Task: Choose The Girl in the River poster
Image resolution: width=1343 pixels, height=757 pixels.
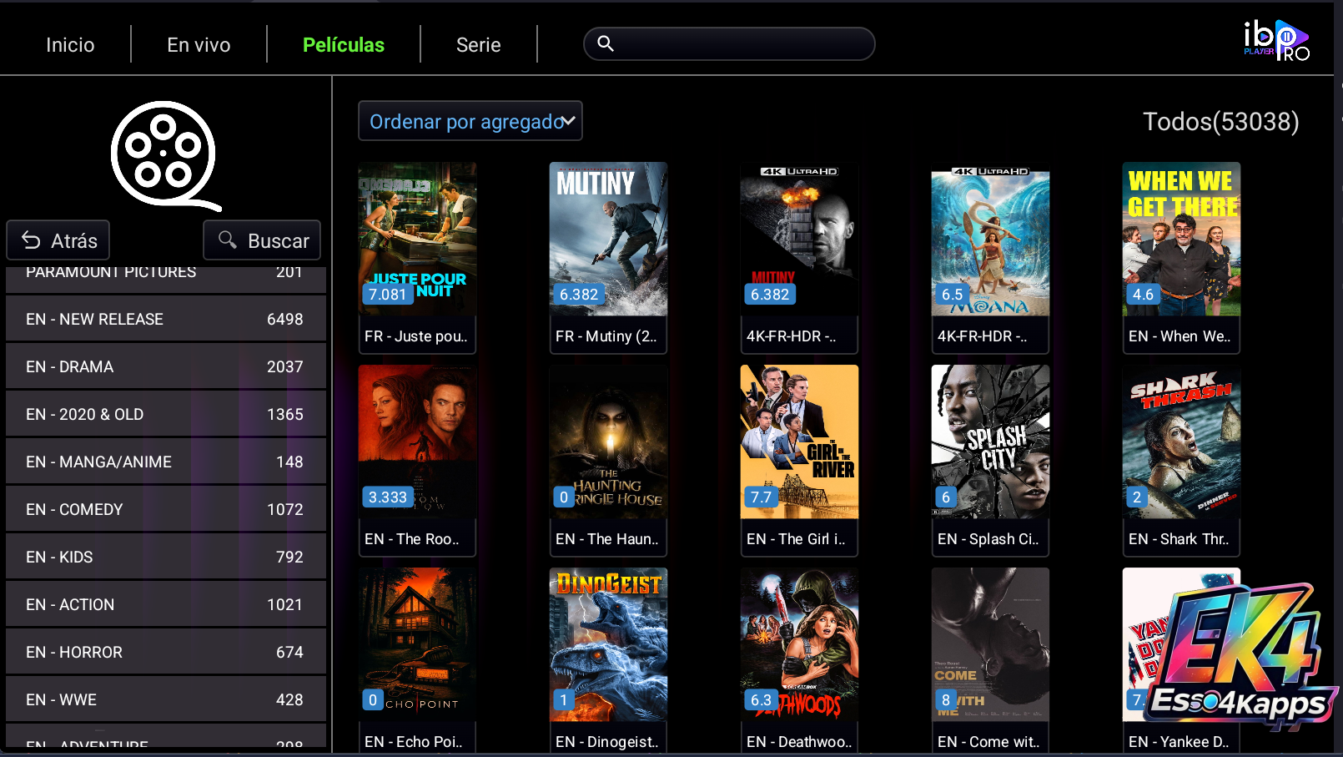Action: [799, 442]
